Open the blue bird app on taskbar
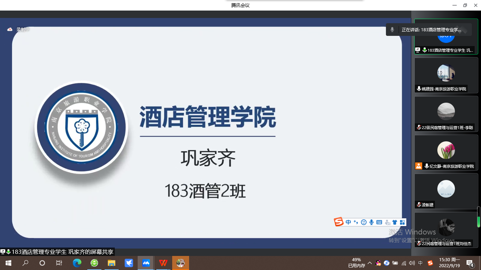The height and width of the screenshot is (270, 481). click(x=129, y=263)
